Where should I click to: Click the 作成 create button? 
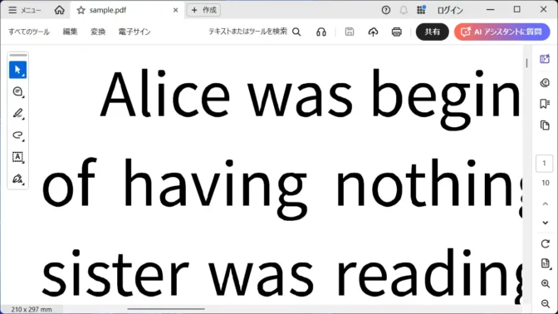pyautogui.click(x=204, y=10)
